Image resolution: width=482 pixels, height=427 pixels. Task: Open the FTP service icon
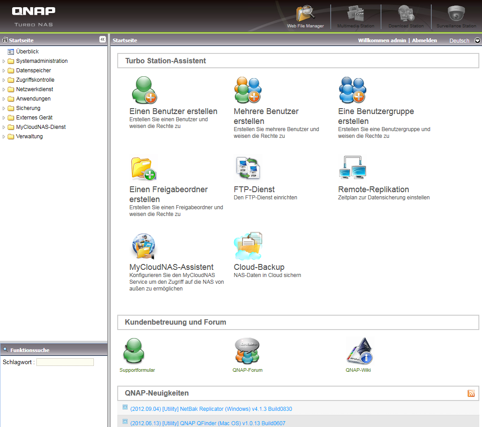click(x=248, y=168)
